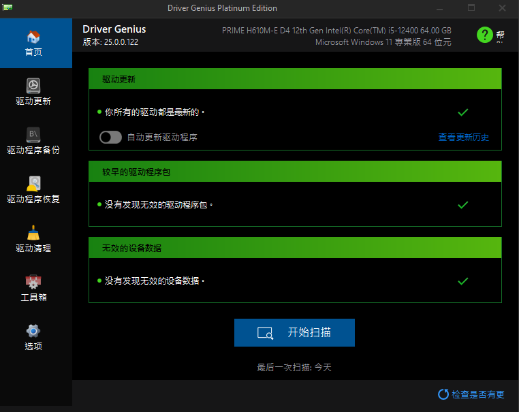This screenshot has width=519, height=412.
Task: Click the 版本: 25.0.0.122 version text
Action: (x=110, y=42)
